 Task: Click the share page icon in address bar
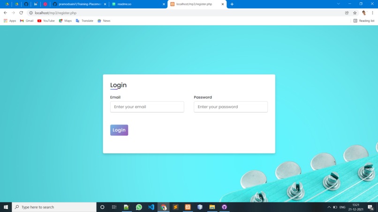347,13
